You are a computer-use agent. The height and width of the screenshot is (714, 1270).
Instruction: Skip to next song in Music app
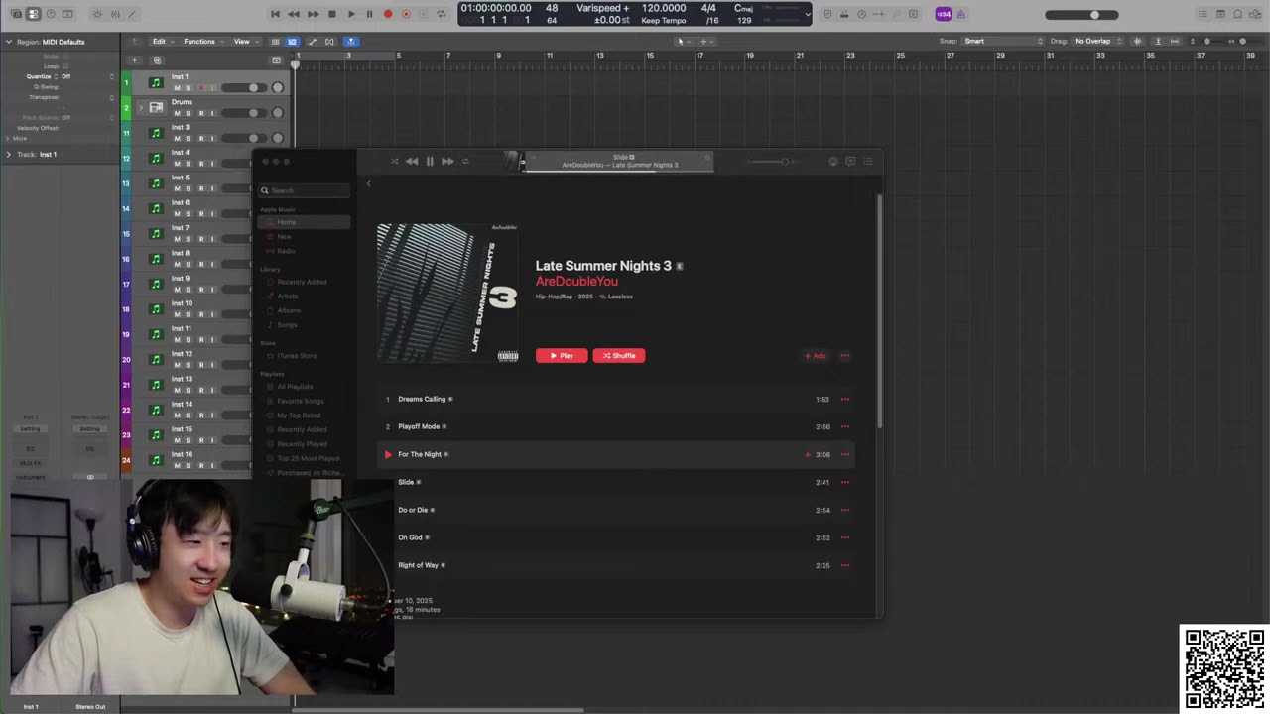(x=447, y=162)
